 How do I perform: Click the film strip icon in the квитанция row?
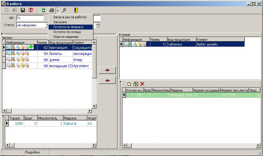13,47
